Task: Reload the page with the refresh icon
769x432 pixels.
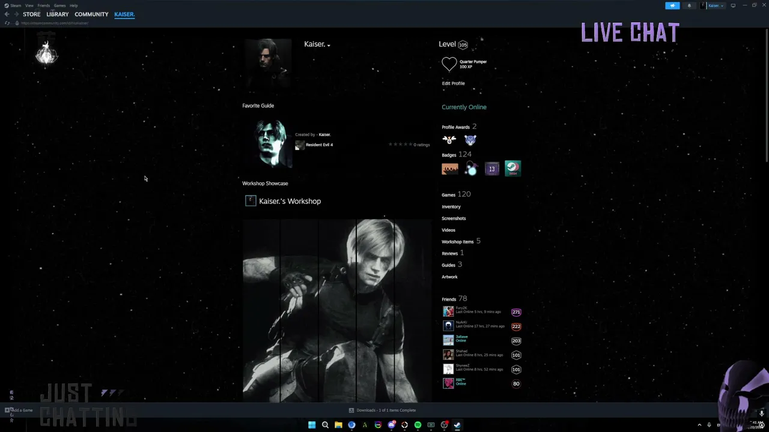Action: click(x=7, y=23)
